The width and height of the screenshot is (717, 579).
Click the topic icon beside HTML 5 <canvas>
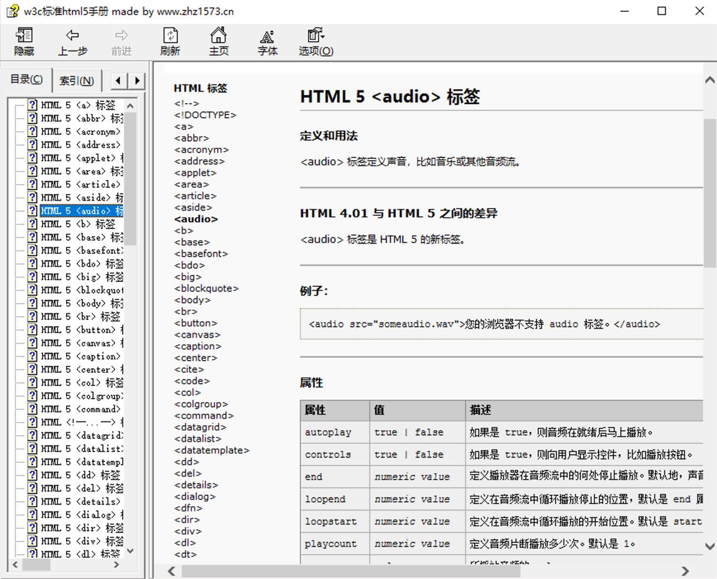click(x=32, y=343)
